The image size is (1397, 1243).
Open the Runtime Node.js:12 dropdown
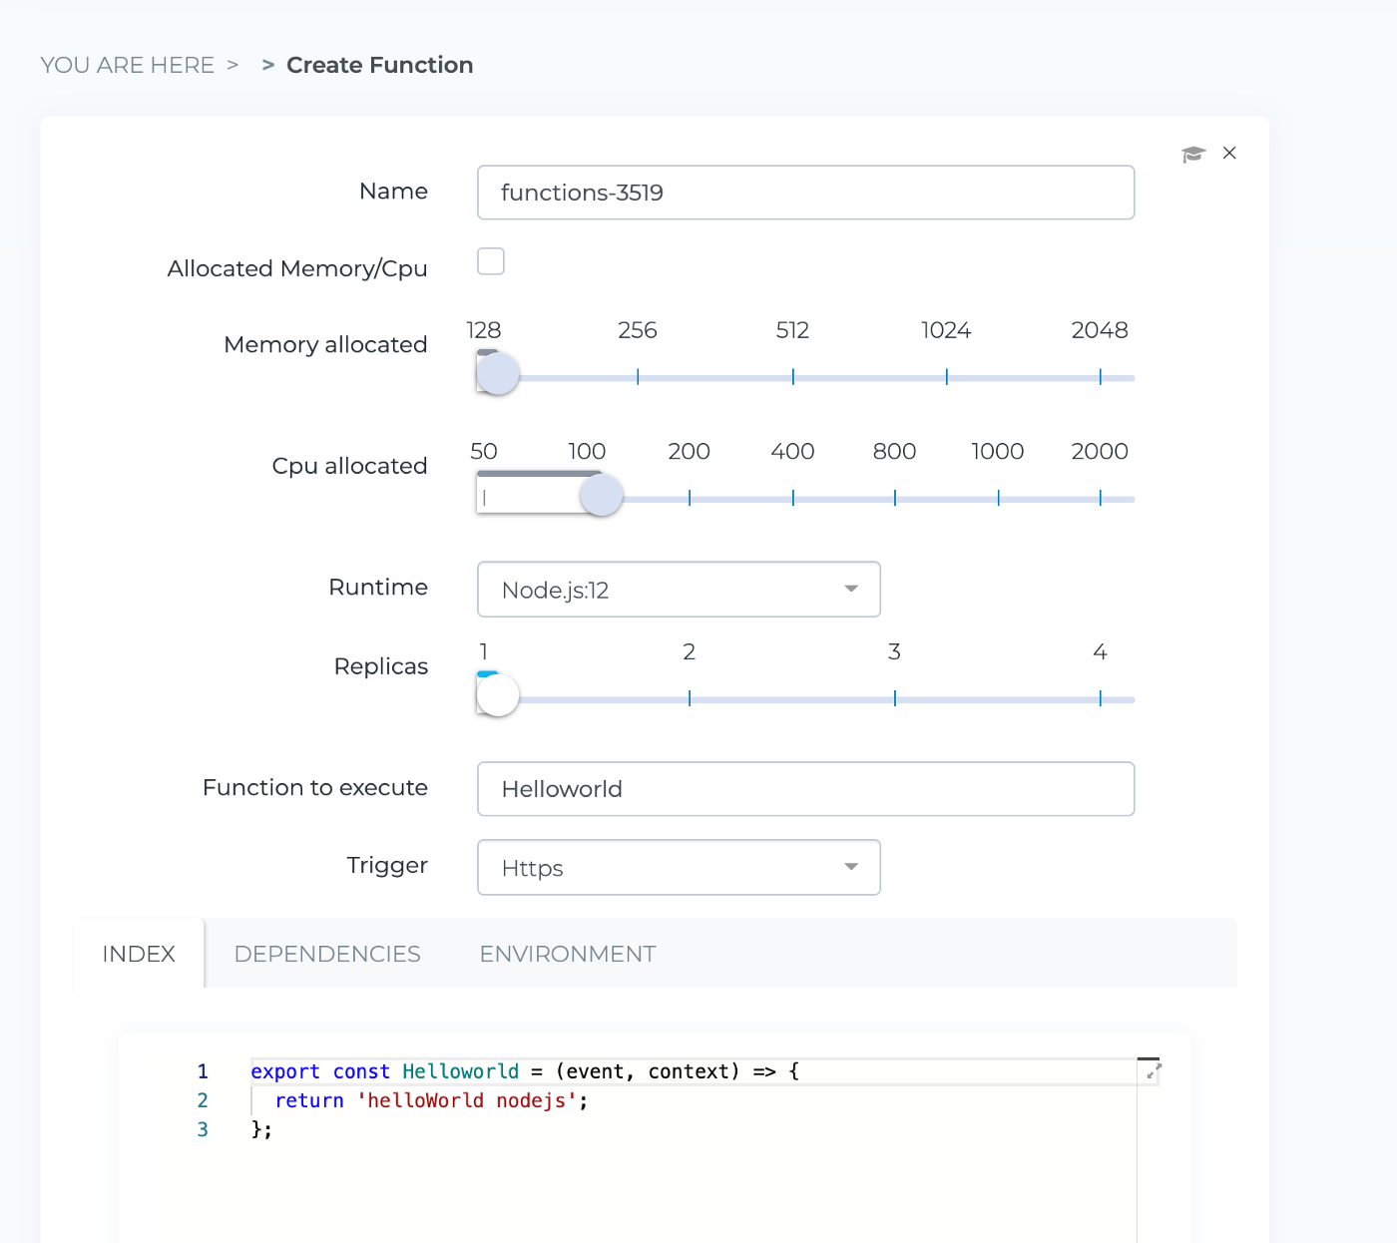coord(679,590)
